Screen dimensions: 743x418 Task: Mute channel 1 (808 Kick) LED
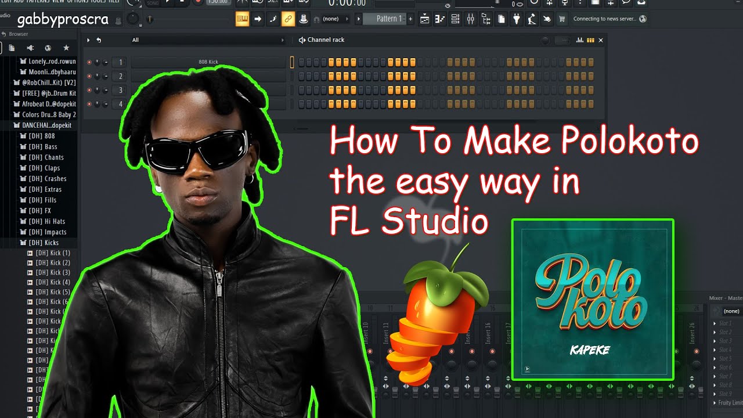[89, 62]
